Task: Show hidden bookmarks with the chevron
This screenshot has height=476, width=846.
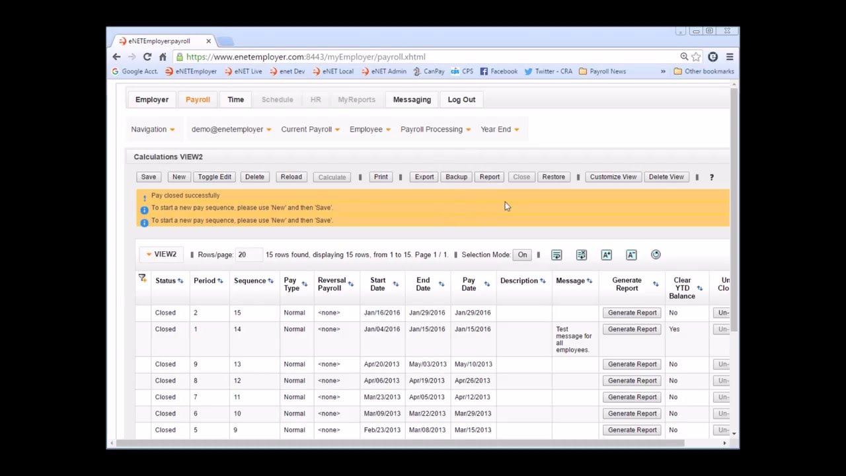Action: coord(663,71)
